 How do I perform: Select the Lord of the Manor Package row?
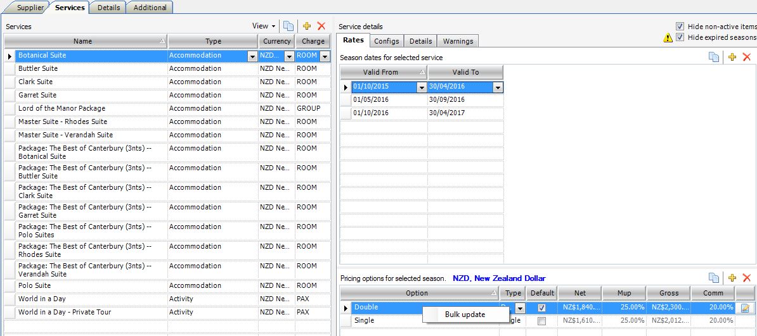pos(62,108)
